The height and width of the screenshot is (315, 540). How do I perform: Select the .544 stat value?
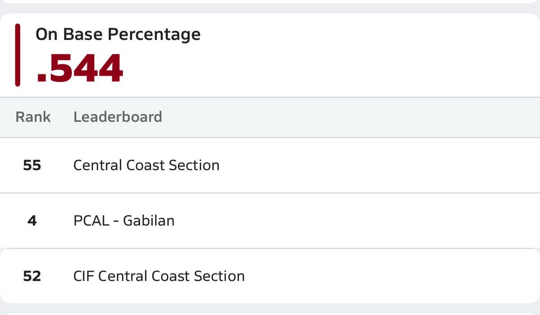(80, 68)
